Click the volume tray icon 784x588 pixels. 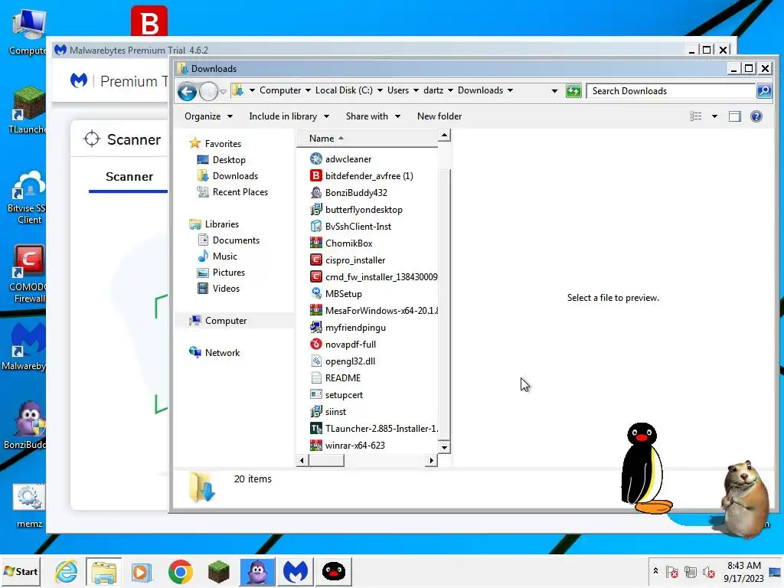pos(708,571)
